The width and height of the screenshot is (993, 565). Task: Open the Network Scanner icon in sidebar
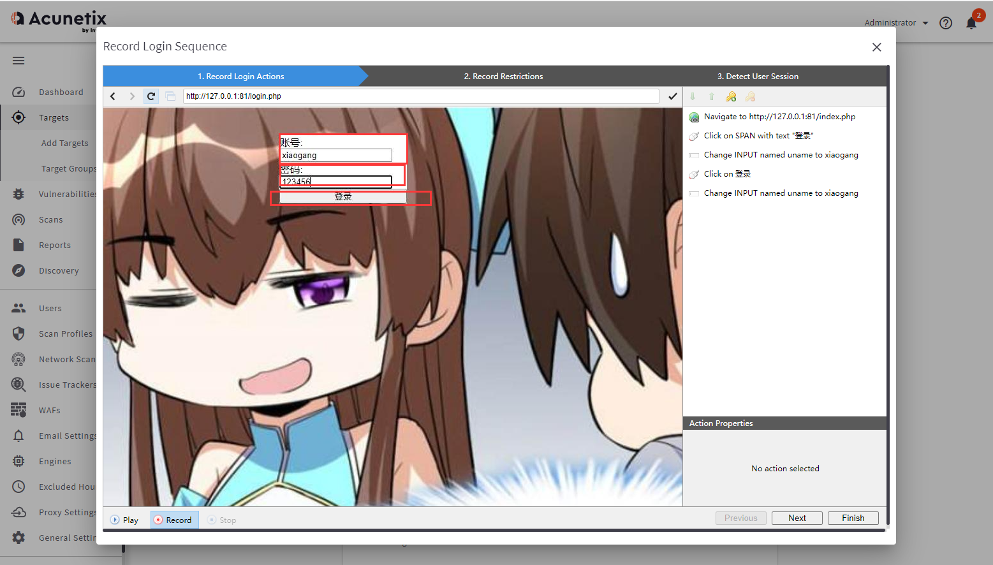click(x=18, y=359)
